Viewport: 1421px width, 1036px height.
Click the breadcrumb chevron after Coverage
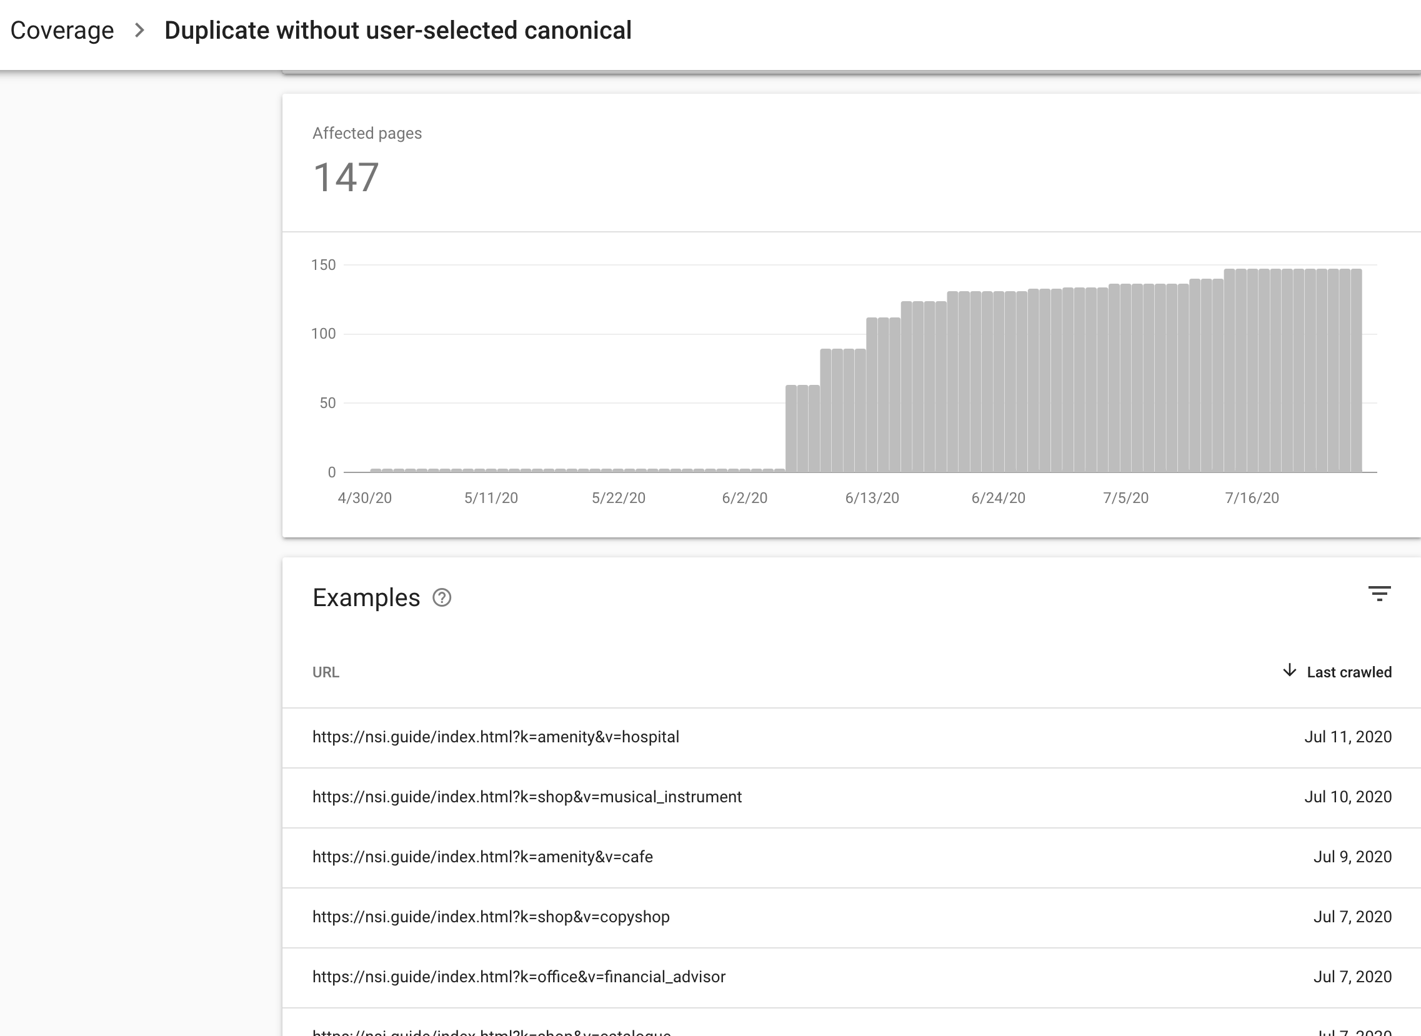tap(140, 30)
